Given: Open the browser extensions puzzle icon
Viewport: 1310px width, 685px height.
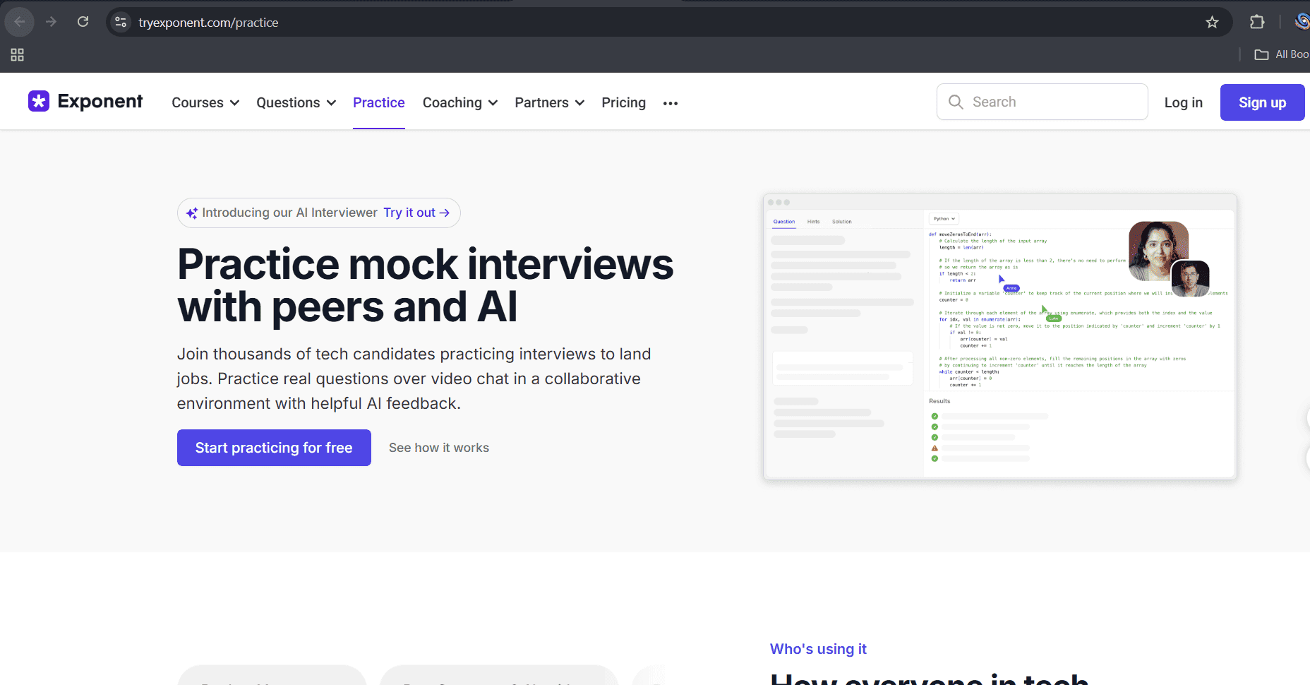Looking at the screenshot, I should pos(1257,22).
